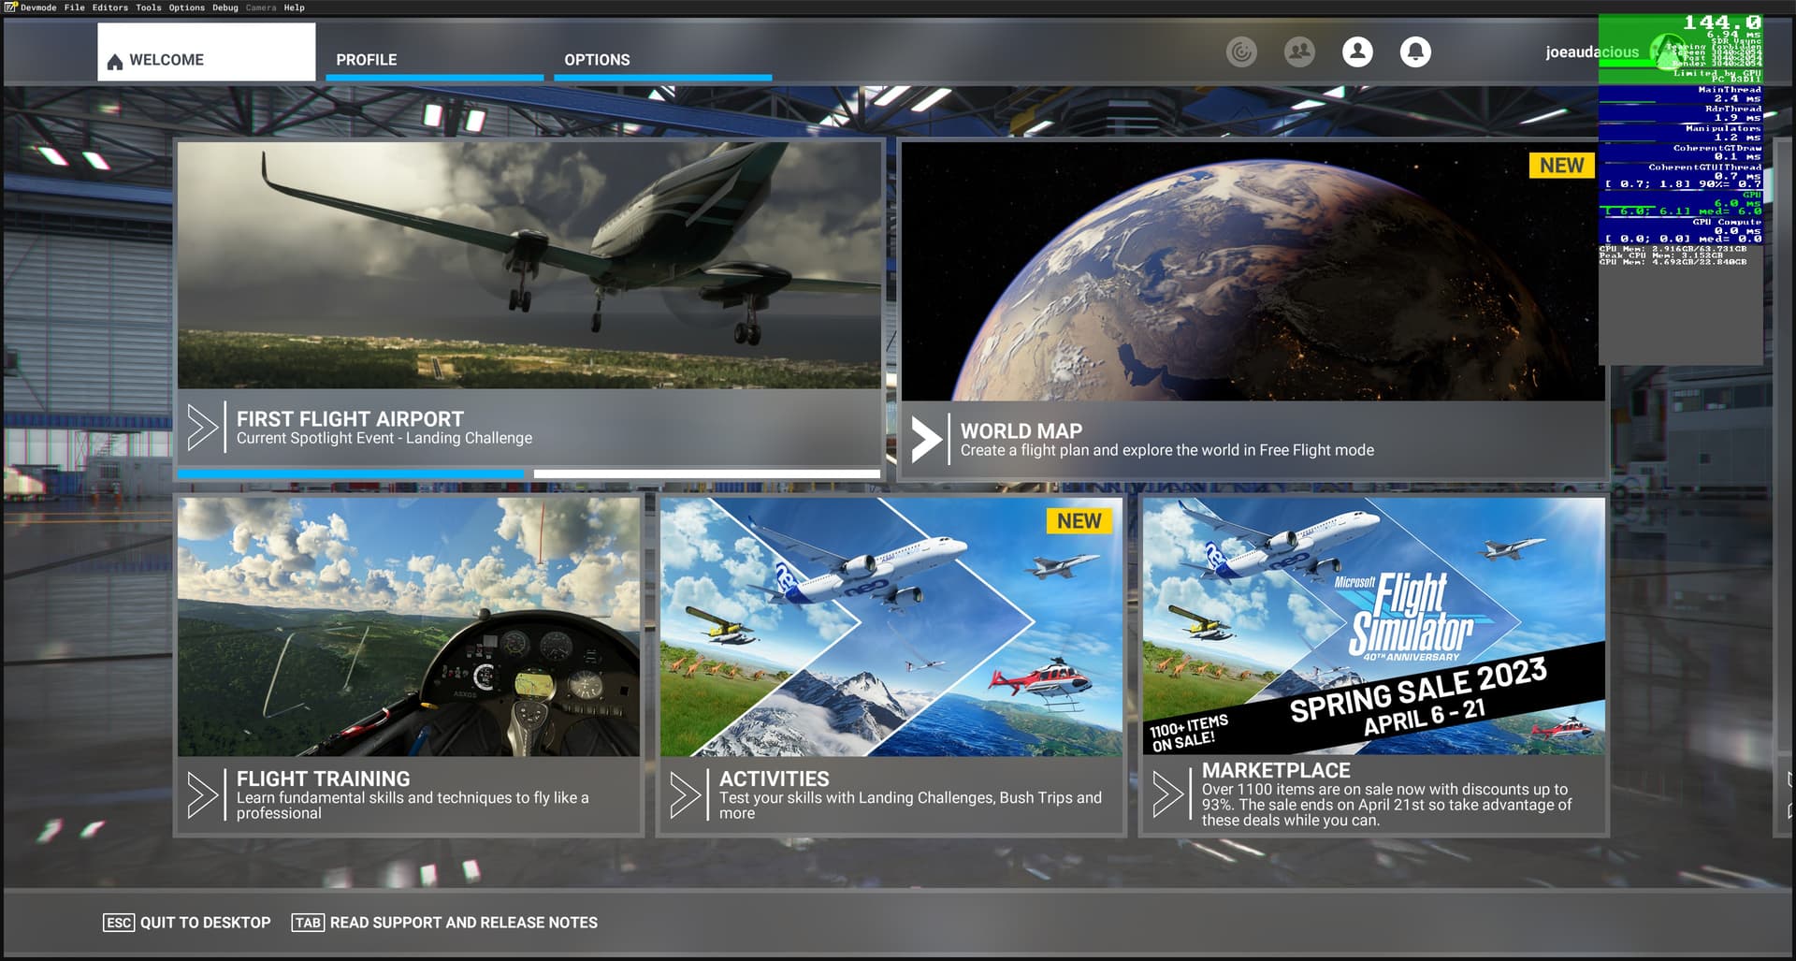Click the notifications bell icon

[1415, 51]
